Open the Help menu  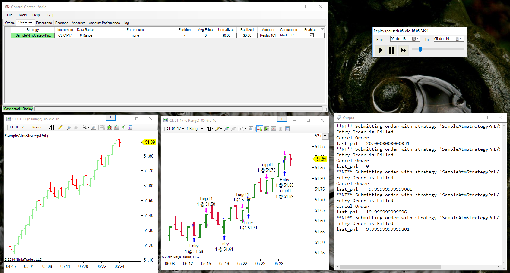36,15
